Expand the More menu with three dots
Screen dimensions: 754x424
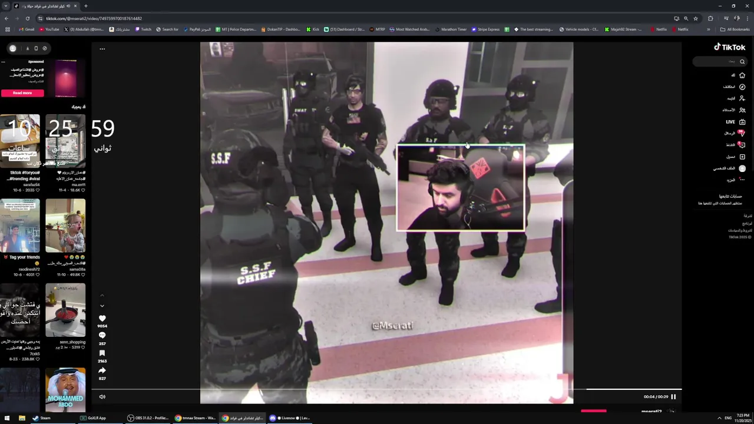point(742,180)
